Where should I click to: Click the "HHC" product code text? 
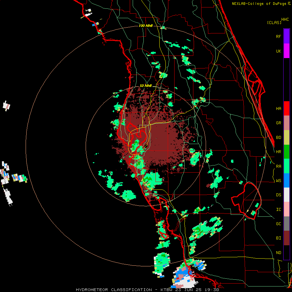pyautogui.click(x=285, y=19)
